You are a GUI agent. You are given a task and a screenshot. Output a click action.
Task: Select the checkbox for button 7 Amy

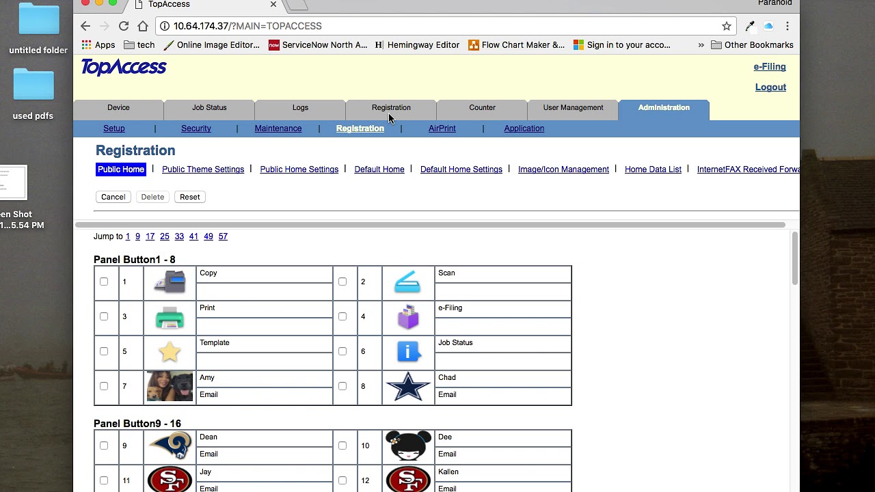point(104,386)
